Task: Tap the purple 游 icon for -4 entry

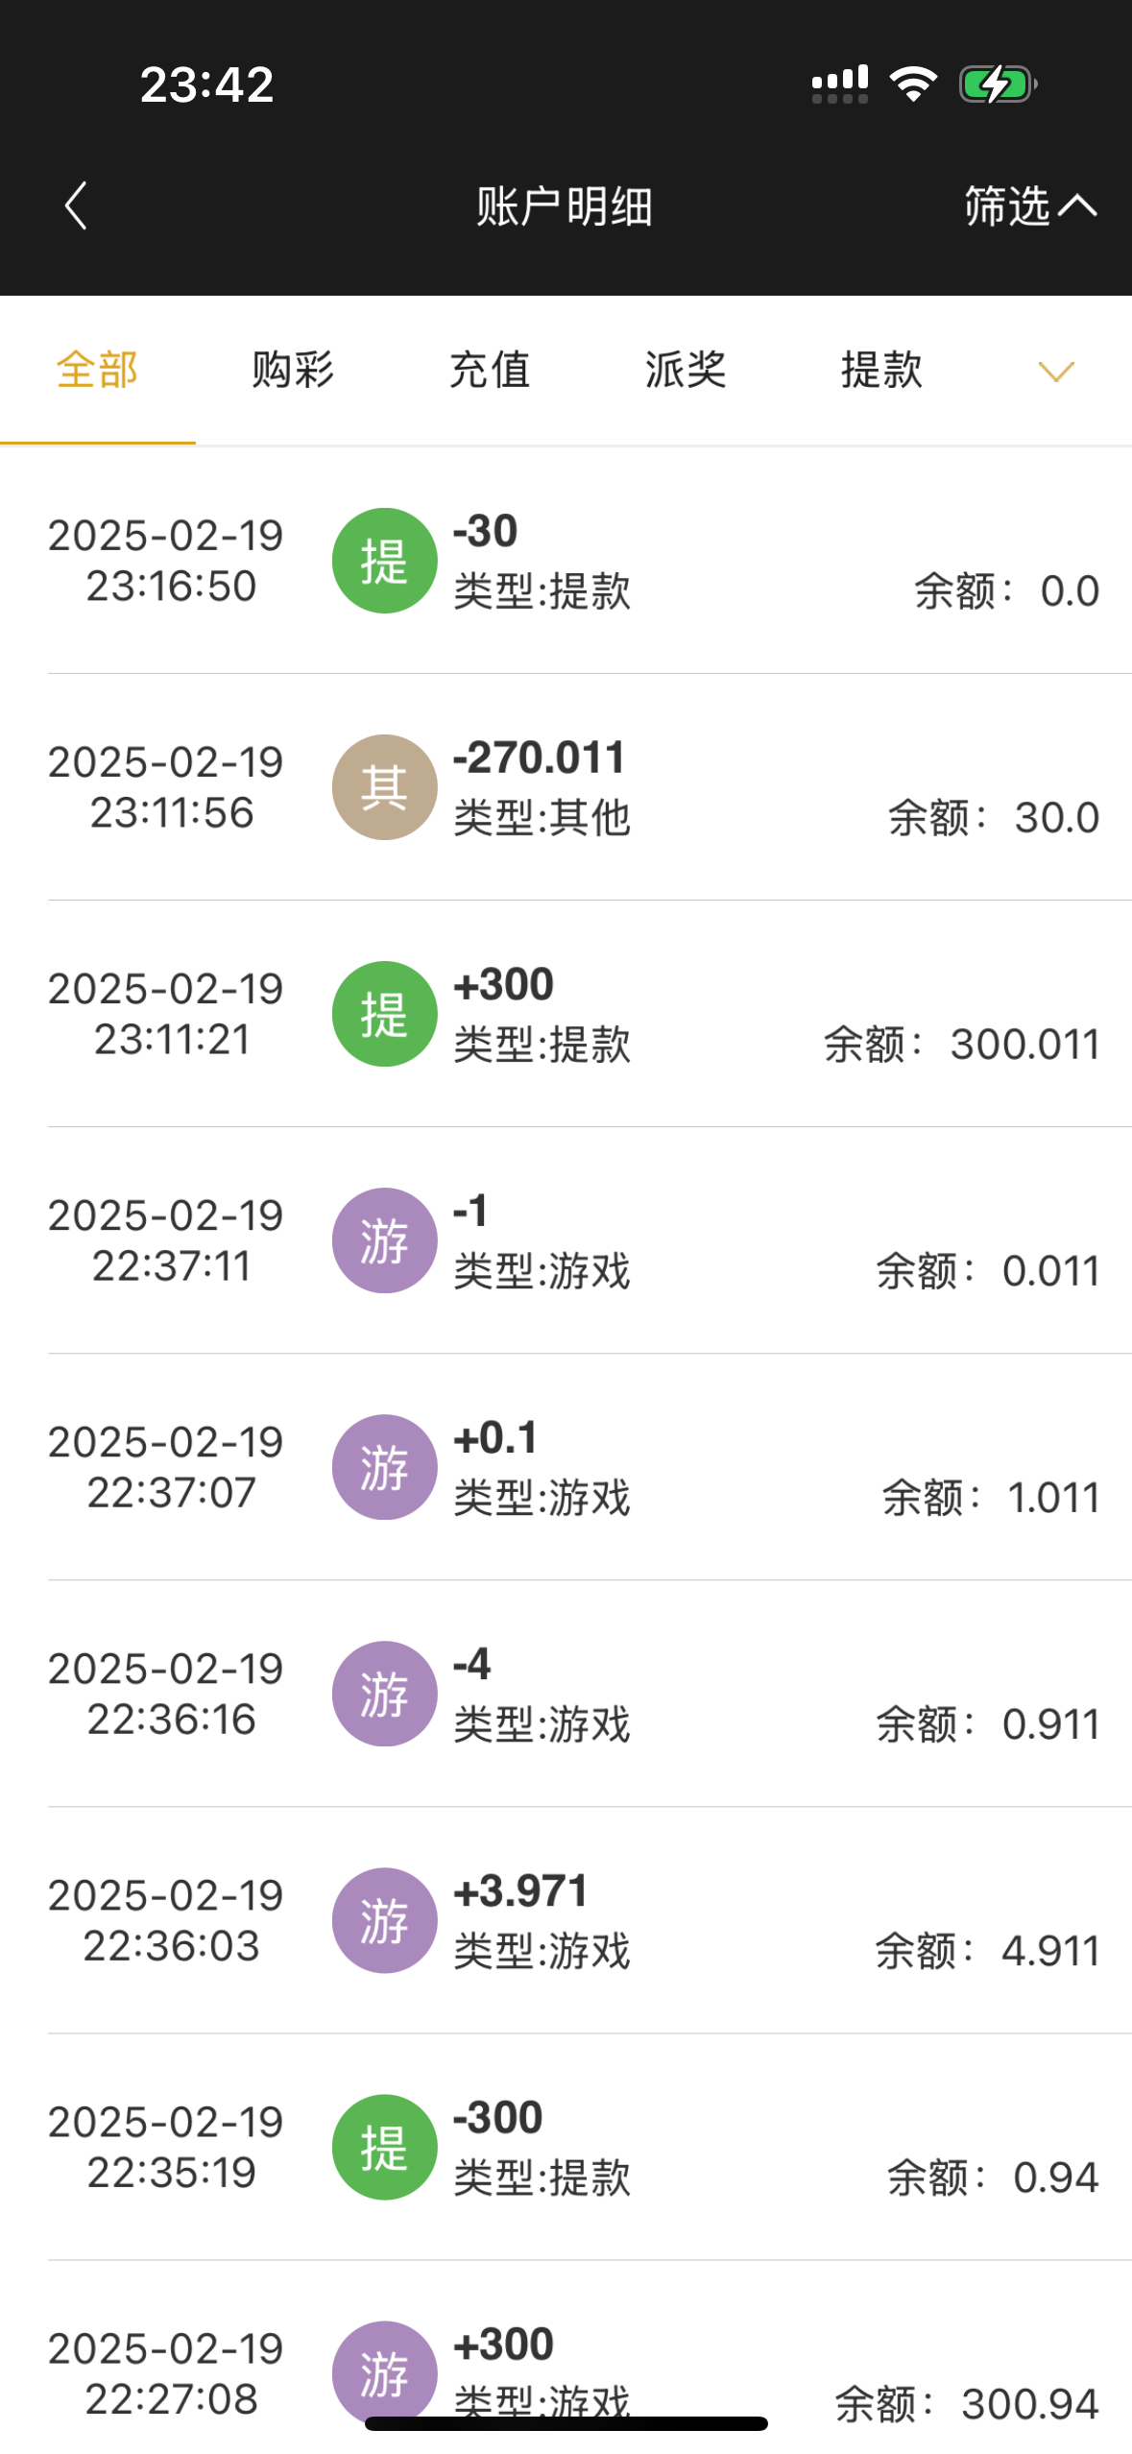Action: 384,1694
